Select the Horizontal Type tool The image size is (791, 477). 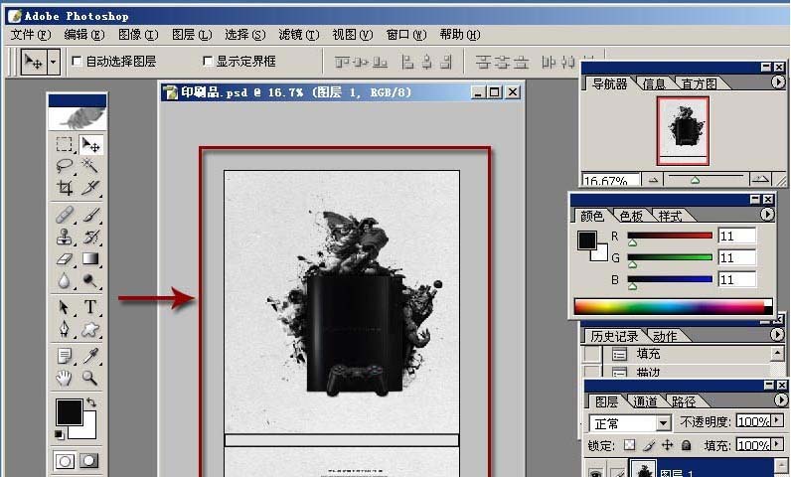[x=90, y=307]
